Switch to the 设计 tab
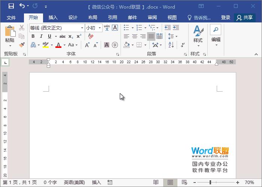Screen dimensions: 262x187 [x=73, y=18]
